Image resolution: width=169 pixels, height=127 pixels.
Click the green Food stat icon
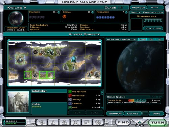[70, 107]
